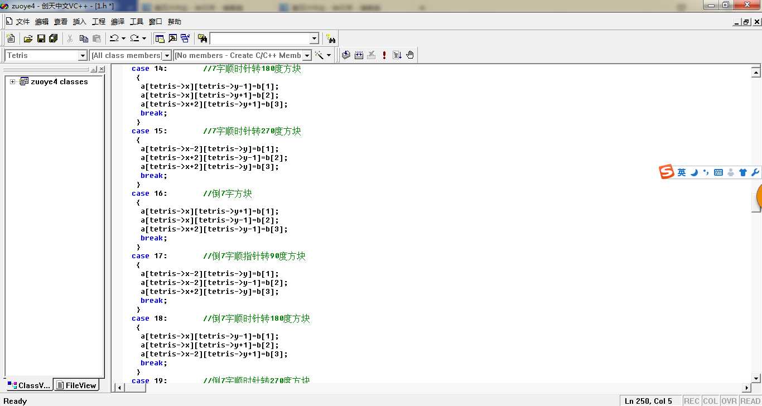The height and width of the screenshot is (406, 762).
Task: Save the file with the floppy icon
Action: click(x=41, y=38)
